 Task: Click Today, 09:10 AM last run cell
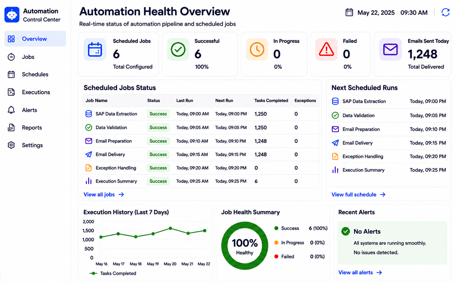pos(192,141)
